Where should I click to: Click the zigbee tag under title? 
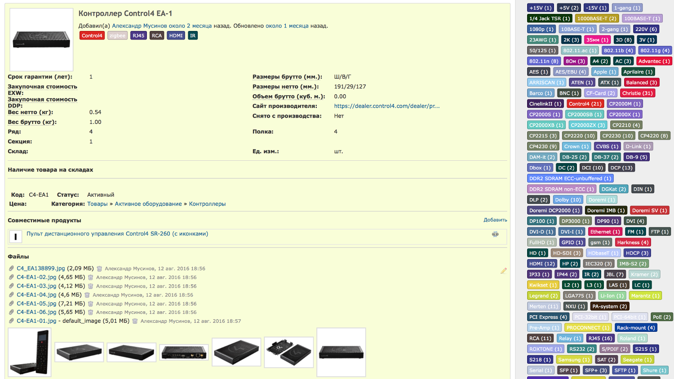[x=117, y=35]
